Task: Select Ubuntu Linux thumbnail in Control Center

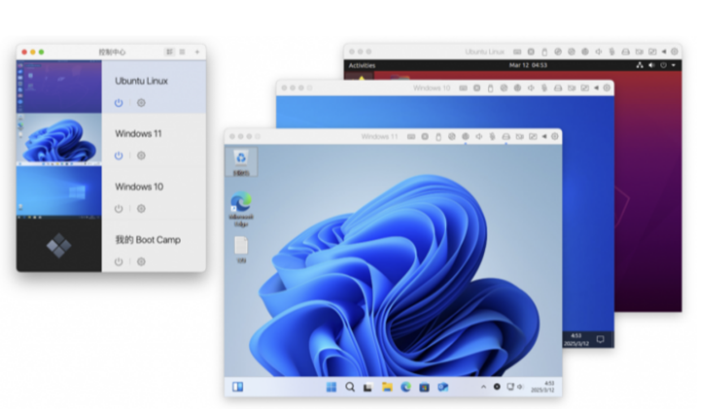Action: pos(59,86)
